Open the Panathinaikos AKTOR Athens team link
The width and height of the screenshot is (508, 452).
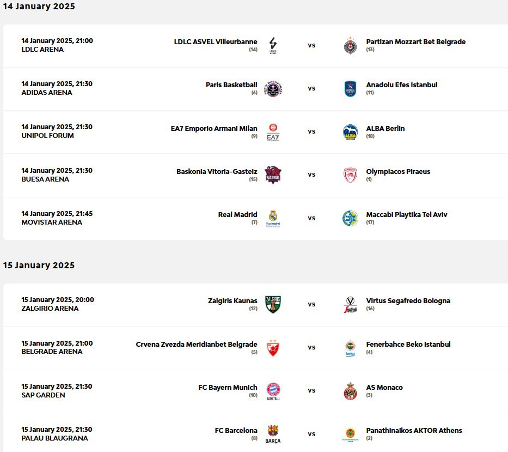[414, 430]
